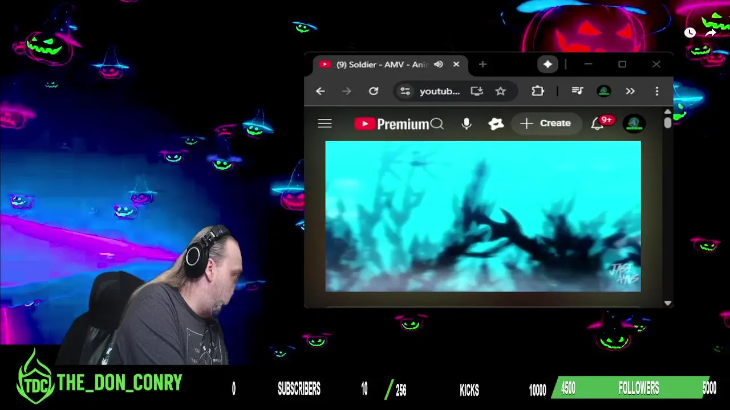Mute the tab using the speaker icon
Screen dimensions: 730x410
pyautogui.click(x=438, y=64)
